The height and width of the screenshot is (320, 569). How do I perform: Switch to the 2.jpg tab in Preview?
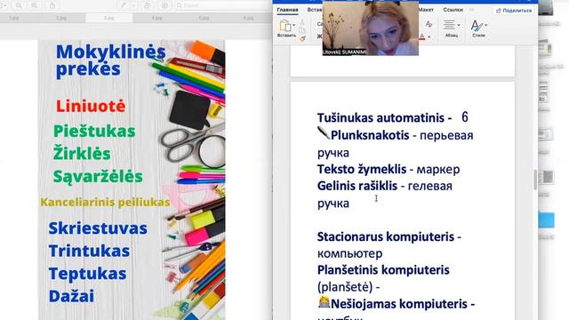tap(61, 18)
